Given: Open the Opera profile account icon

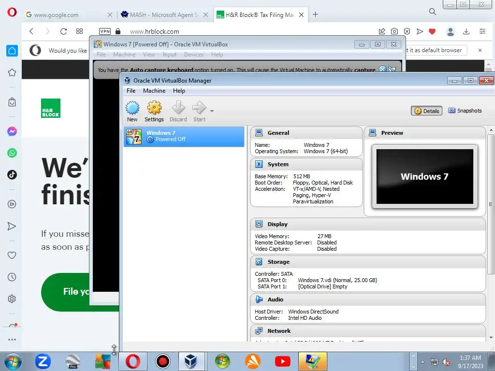Looking at the screenshot, I should 451,31.
